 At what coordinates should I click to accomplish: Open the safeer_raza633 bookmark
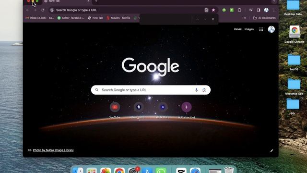(71, 18)
